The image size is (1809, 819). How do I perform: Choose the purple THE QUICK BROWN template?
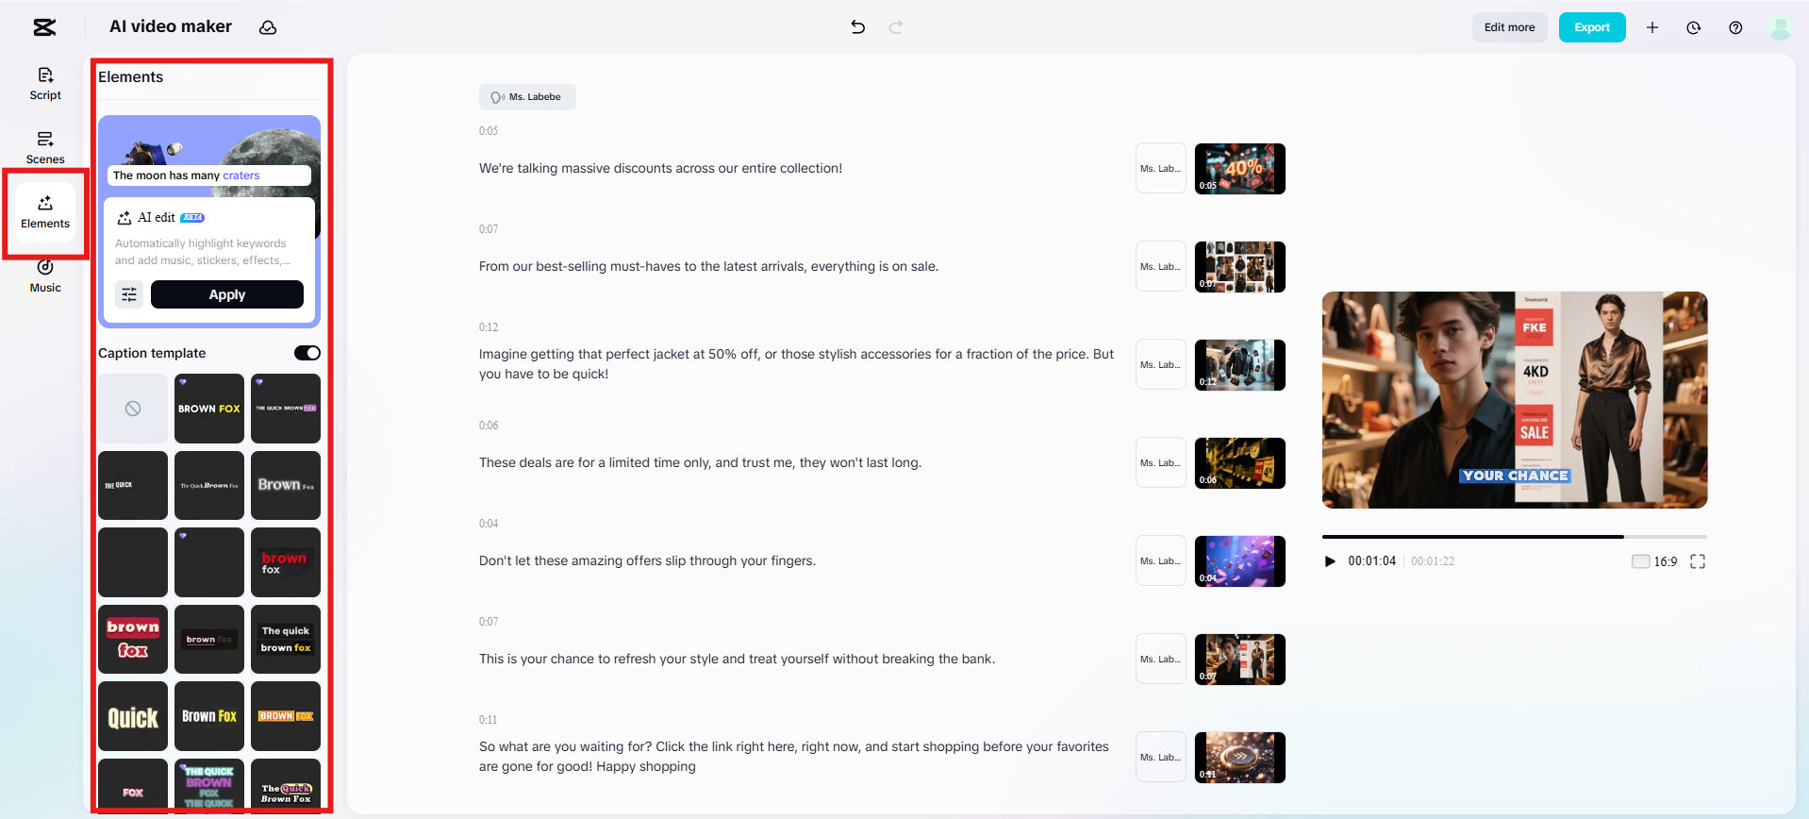click(209, 785)
